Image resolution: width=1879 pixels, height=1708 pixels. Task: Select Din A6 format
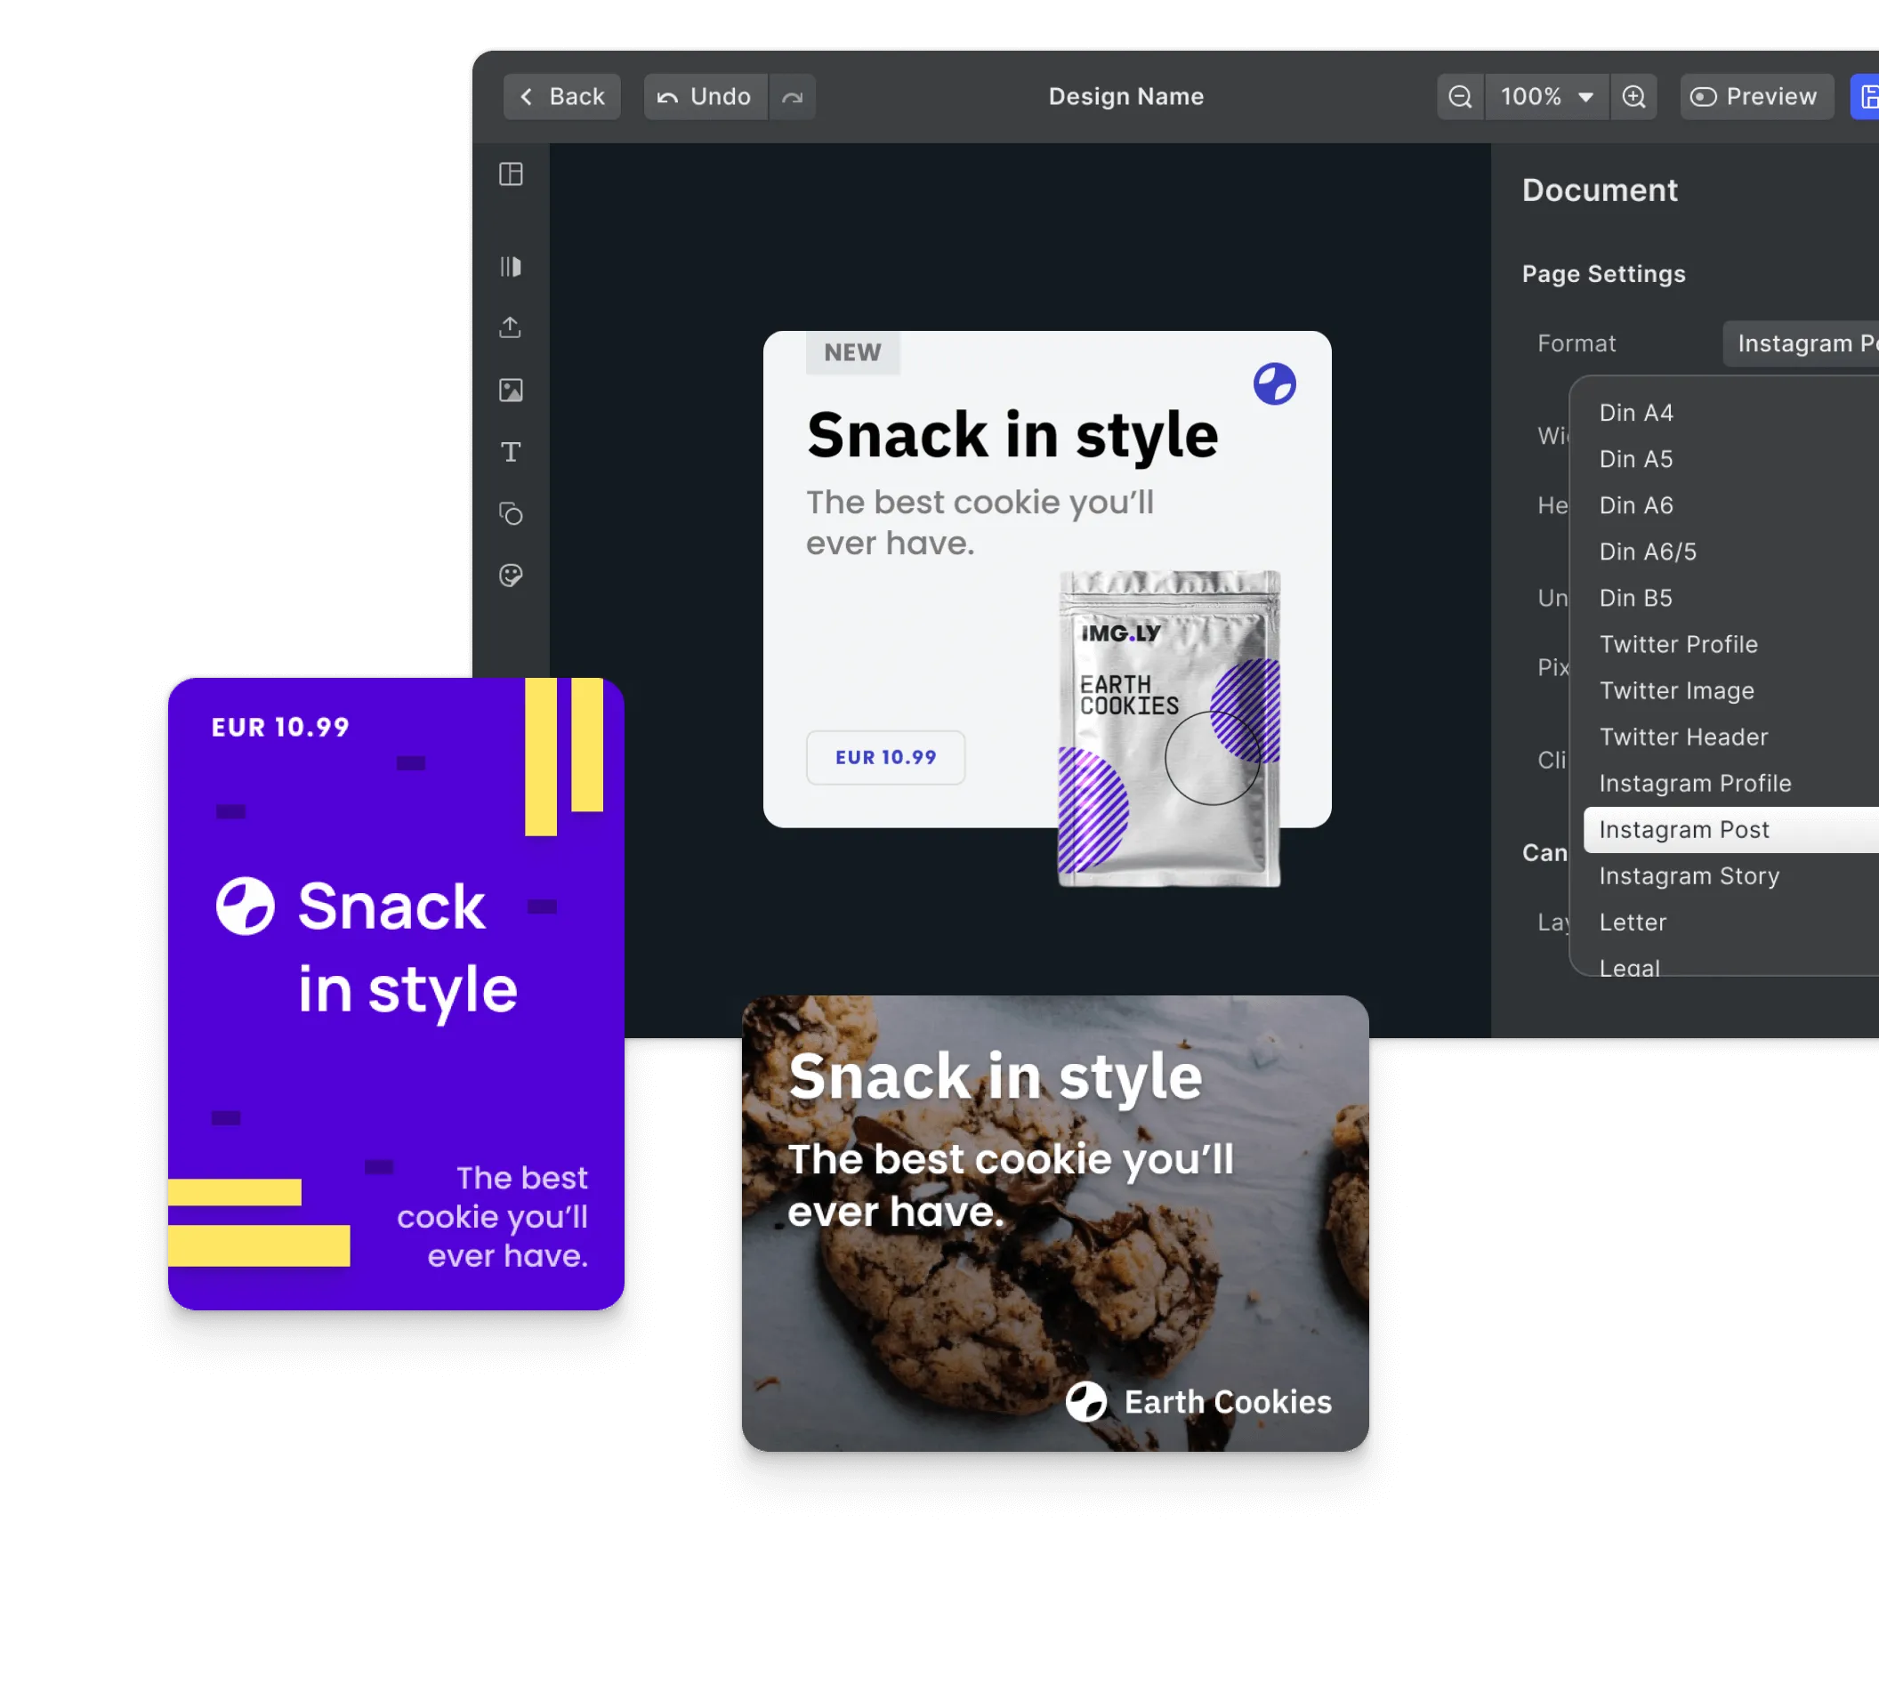tap(1730, 505)
